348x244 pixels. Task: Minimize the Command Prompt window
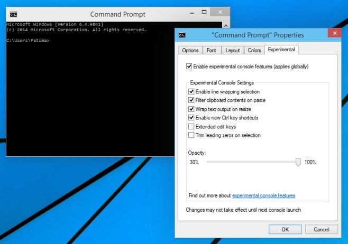tap(192, 13)
